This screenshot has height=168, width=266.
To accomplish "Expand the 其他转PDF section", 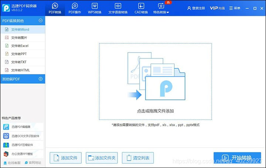I will [x=41, y=79].
